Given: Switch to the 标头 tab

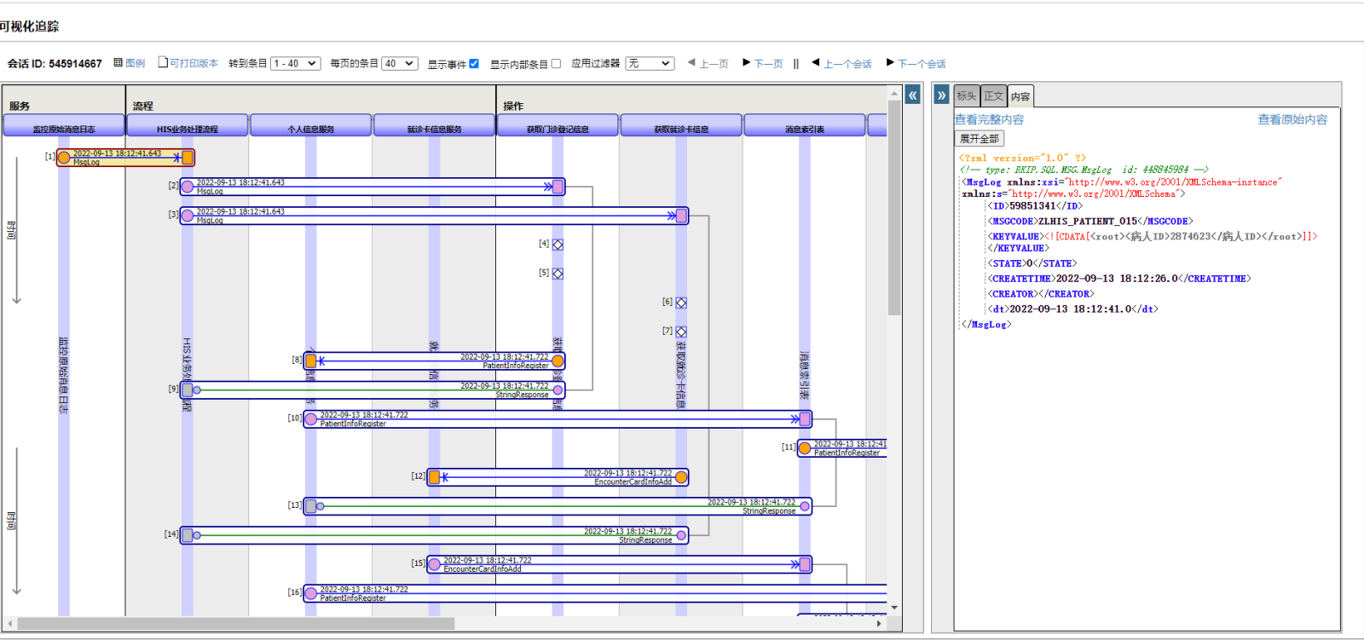Looking at the screenshot, I should click(x=967, y=96).
